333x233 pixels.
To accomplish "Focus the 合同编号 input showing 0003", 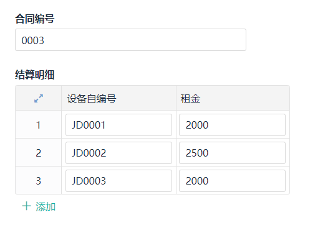I will [x=130, y=40].
